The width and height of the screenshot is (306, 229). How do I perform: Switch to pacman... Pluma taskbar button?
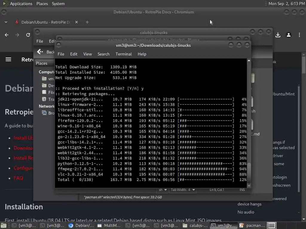252,226
